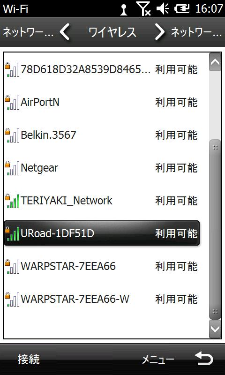Click the right arrow beside ワイヤレス
Viewport: 225px width, 375px height.
pyautogui.click(x=160, y=32)
